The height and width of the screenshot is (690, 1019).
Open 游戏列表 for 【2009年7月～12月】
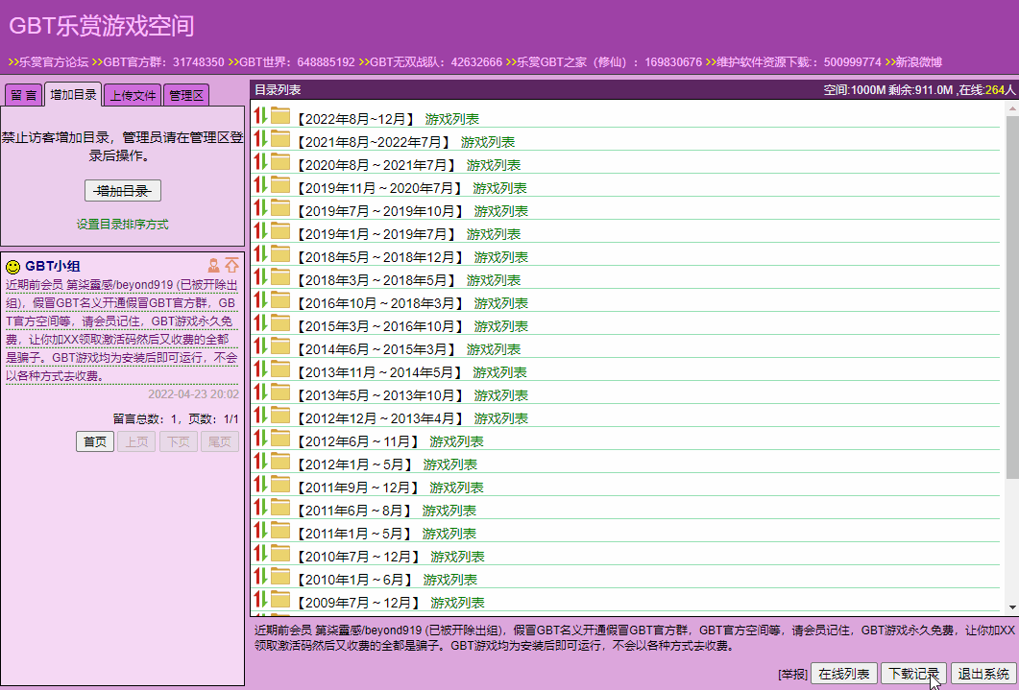click(457, 603)
